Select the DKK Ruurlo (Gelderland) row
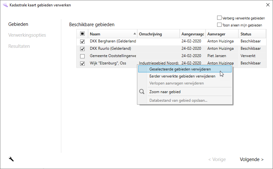 [110, 49]
